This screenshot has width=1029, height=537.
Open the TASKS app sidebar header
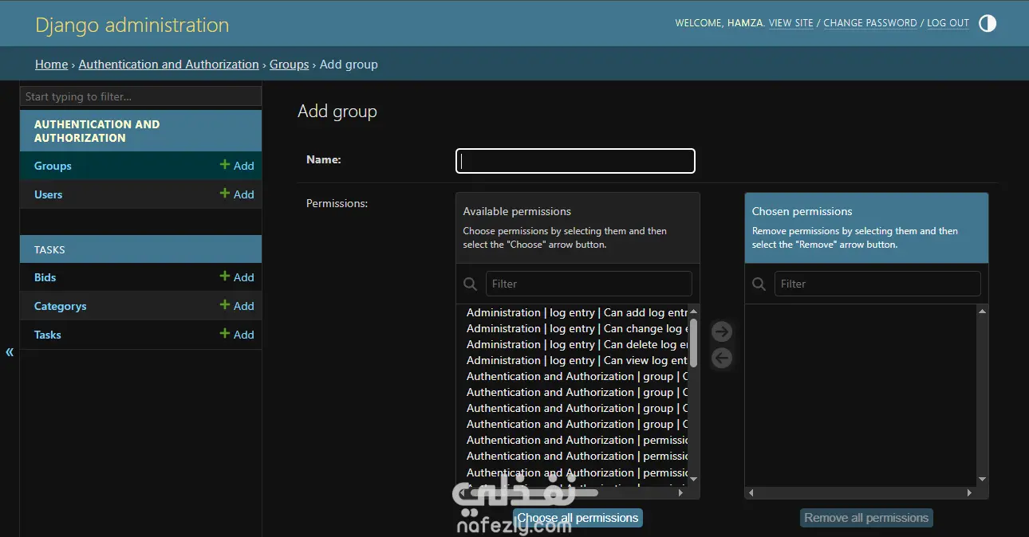[x=49, y=249]
